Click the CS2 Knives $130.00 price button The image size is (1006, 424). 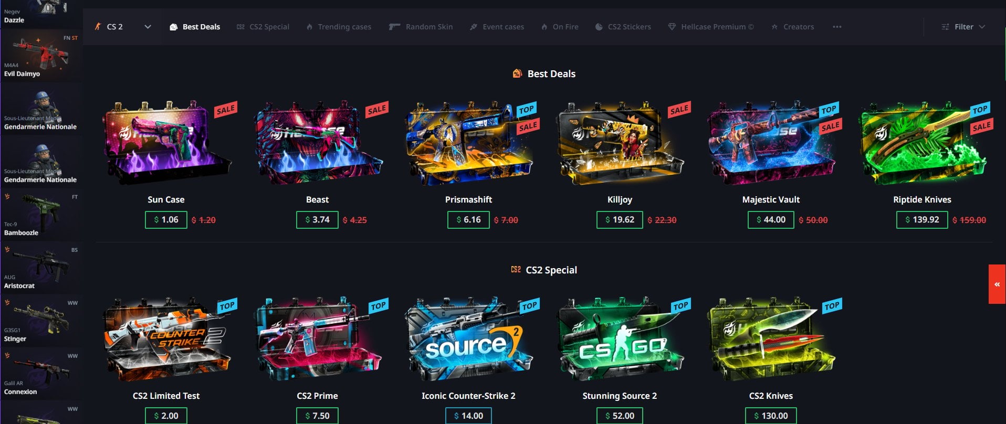(x=771, y=416)
